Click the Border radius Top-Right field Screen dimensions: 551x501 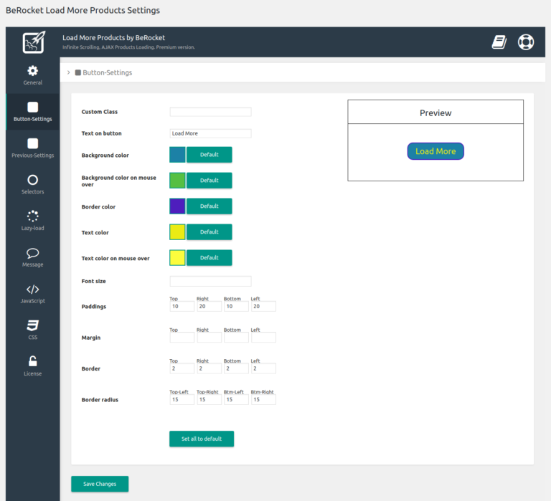(x=209, y=399)
